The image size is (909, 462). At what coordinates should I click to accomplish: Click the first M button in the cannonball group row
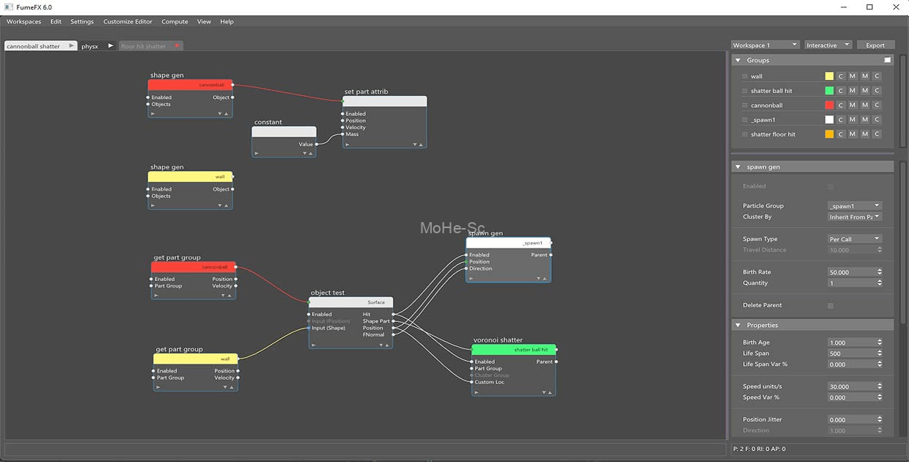point(853,105)
